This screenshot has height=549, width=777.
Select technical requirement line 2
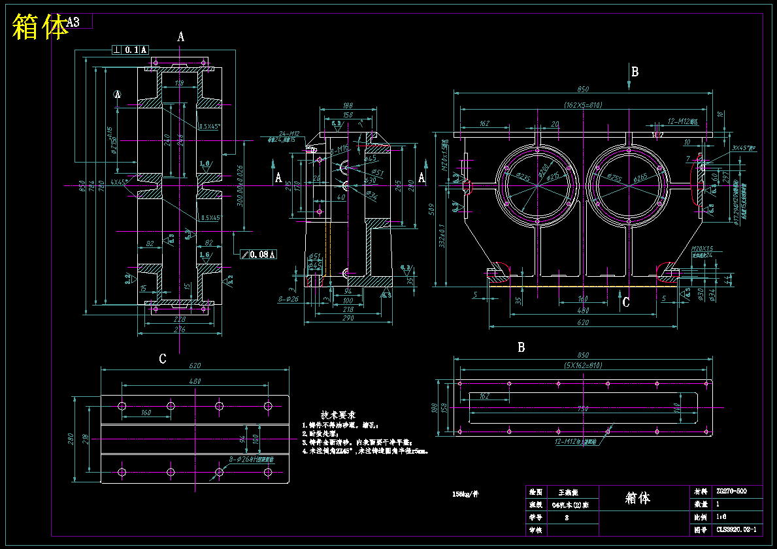pyautogui.click(x=320, y=433)
